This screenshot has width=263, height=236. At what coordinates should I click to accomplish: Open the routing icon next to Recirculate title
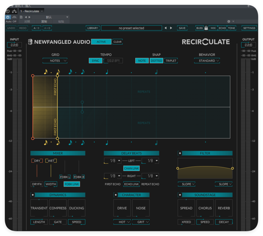point(14,11)
